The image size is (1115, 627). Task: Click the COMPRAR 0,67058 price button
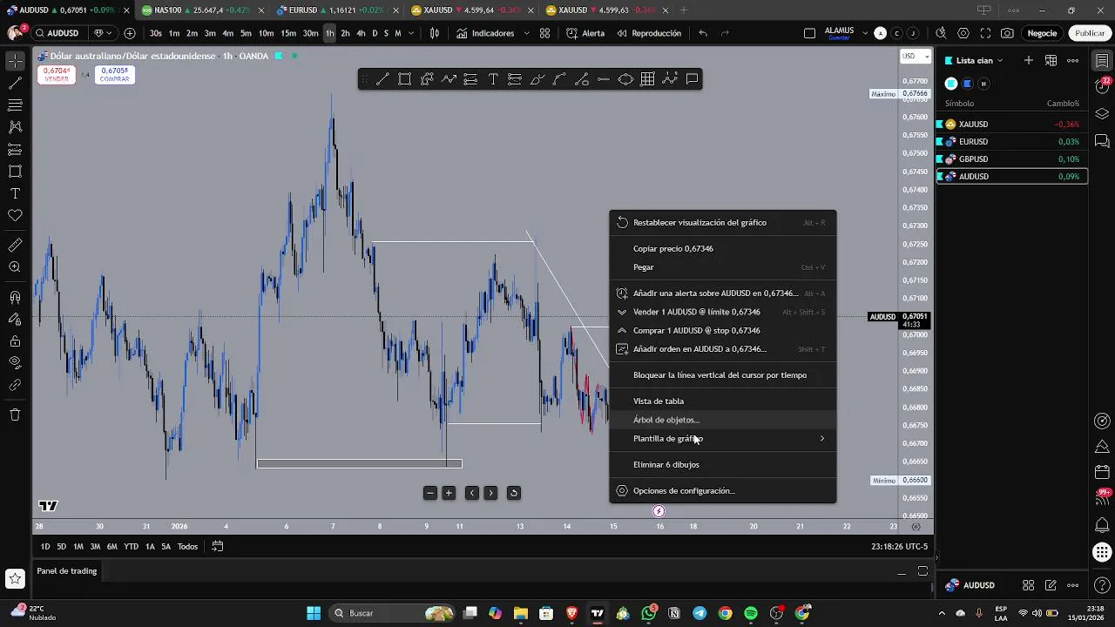[x=114, y=75]
